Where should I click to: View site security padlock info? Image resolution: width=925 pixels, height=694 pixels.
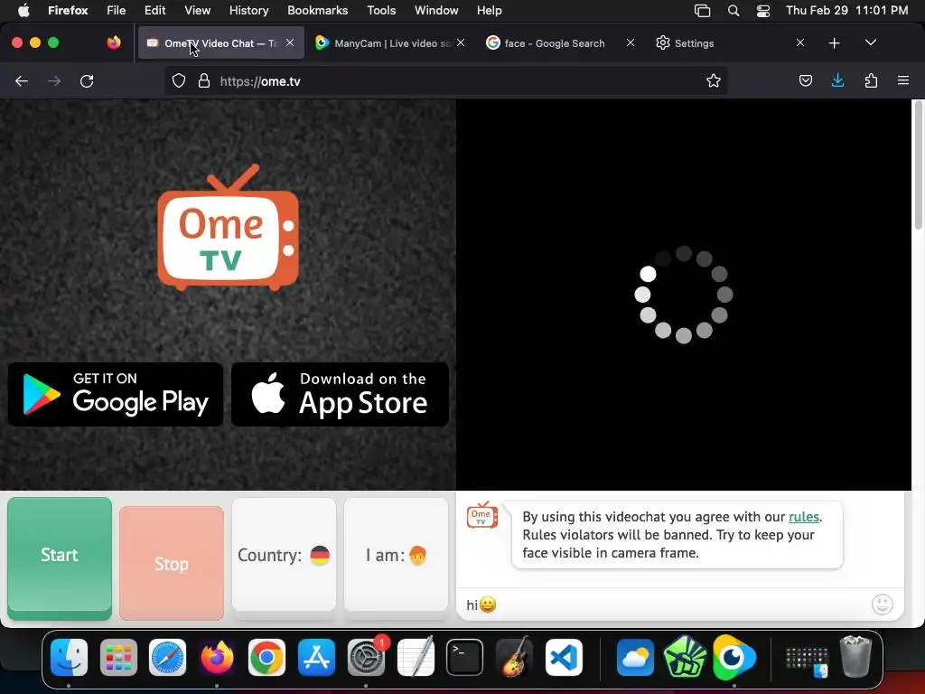(204, 80)
